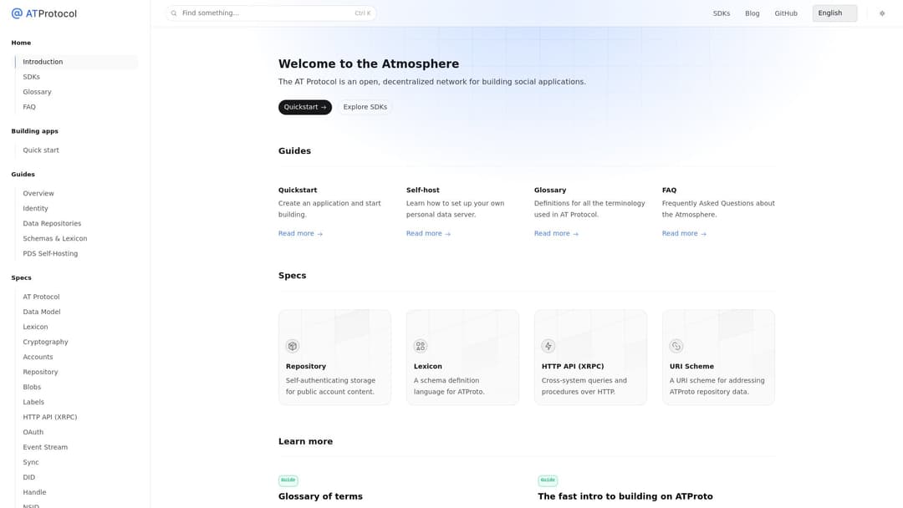Open the Lexicon spec card title
The height and width of the screenshot is (508, 903).
point(428,366)
